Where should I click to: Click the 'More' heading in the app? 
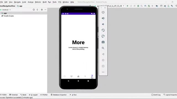pyautogui.click(x=78, y=42)
